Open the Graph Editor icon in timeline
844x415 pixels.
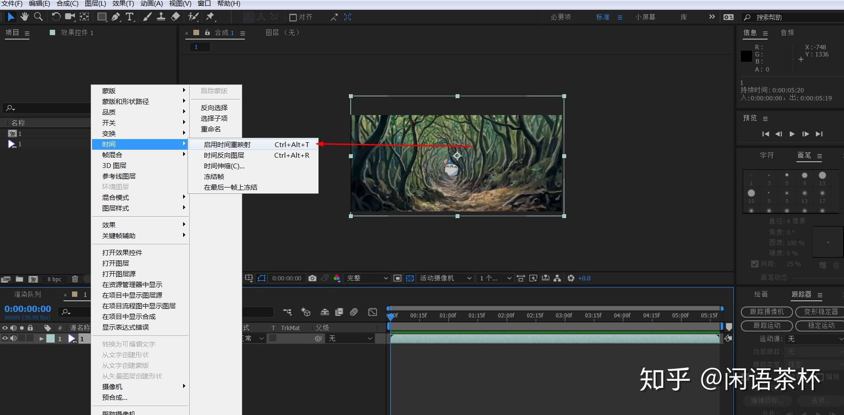[x=372, y=312]
